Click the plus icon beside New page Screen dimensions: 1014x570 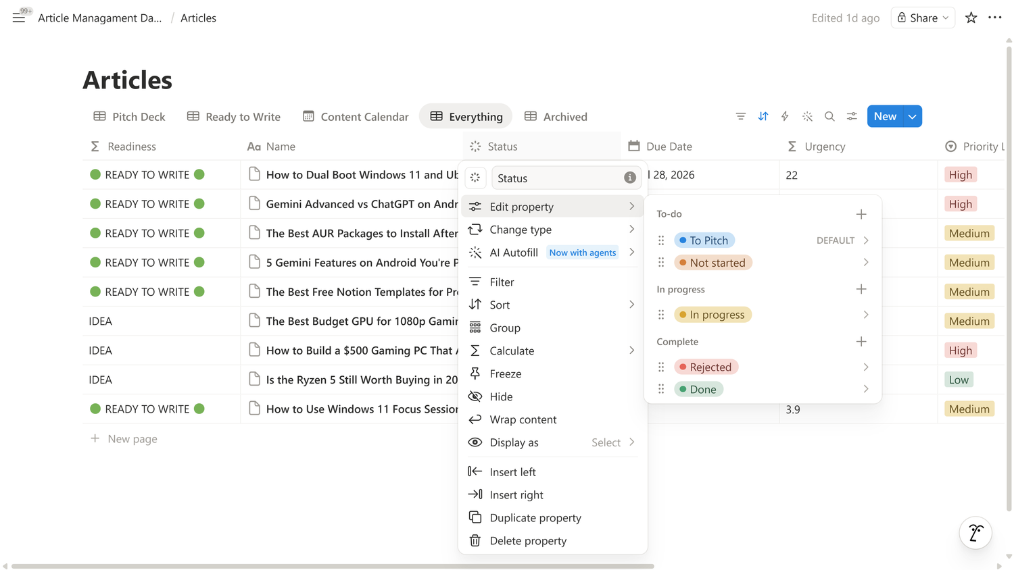[x=95, y=438]
